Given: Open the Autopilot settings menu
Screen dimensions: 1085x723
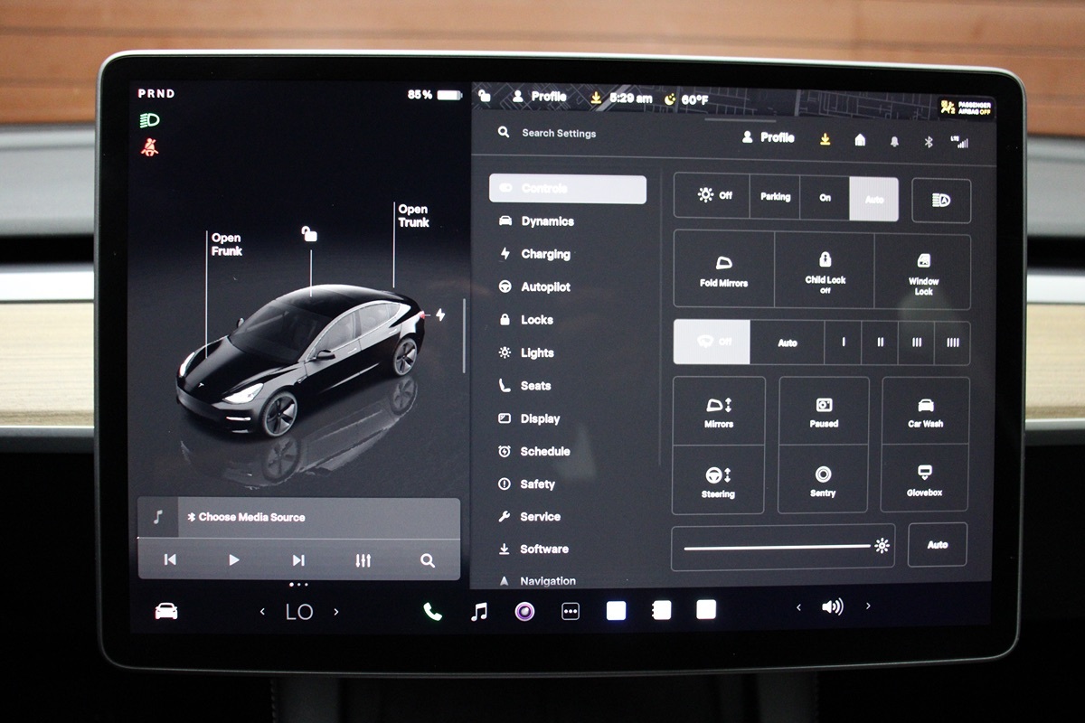Looking at the screenshot, I should click(545, 286).
